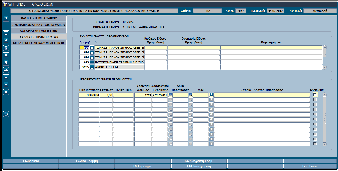Click the left arrow sidebar icon

pos(6,85)
